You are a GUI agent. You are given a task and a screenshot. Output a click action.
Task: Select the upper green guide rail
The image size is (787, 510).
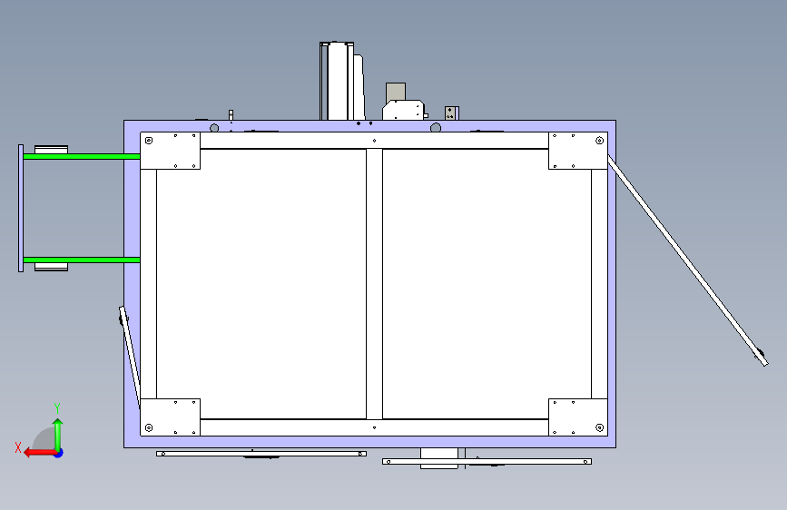(x=82, y=157)
